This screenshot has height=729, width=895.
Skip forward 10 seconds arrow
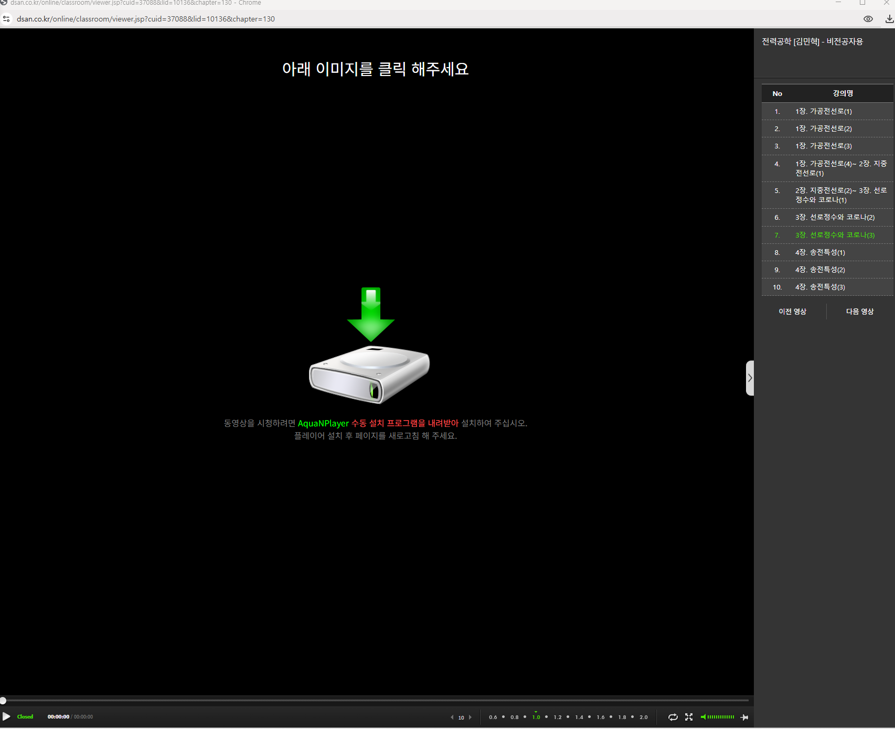click(470, 717)
